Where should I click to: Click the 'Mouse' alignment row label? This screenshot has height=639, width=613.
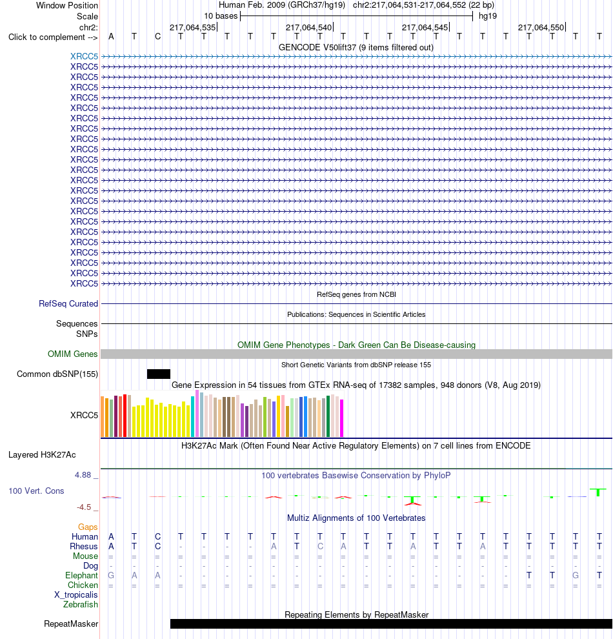pos(85,556)
